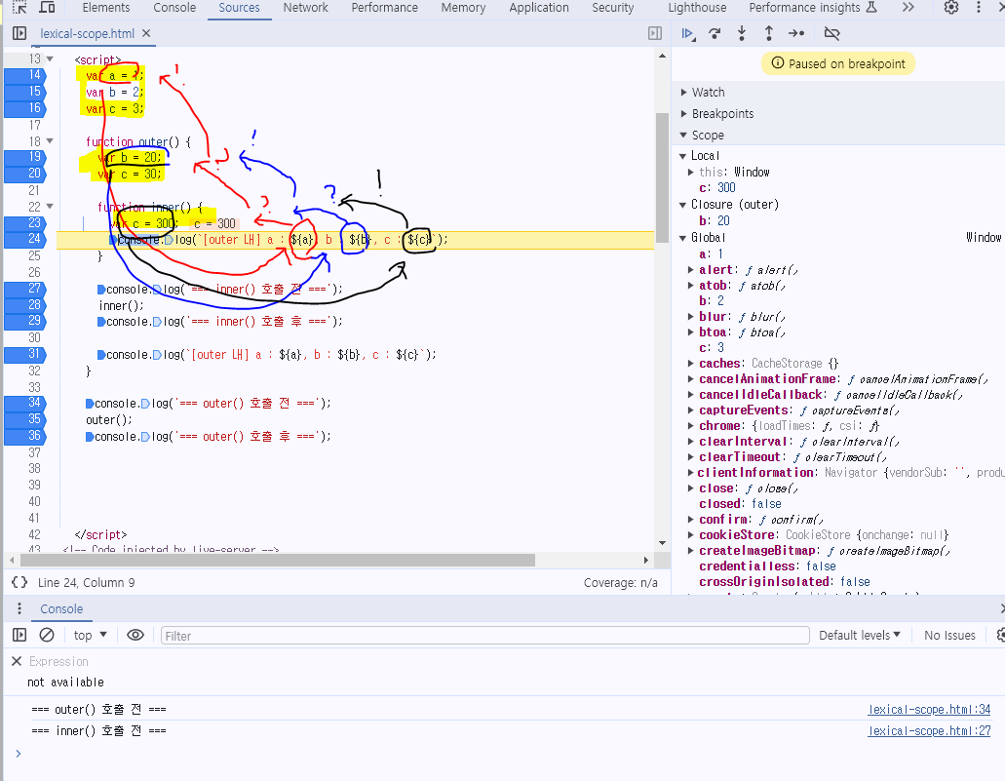Toggle breakpoint on line 19
1005x781 pixels.
coord(25,157)
